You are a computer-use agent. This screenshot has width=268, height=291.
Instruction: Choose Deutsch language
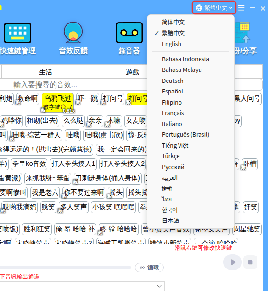pos(173,81)
